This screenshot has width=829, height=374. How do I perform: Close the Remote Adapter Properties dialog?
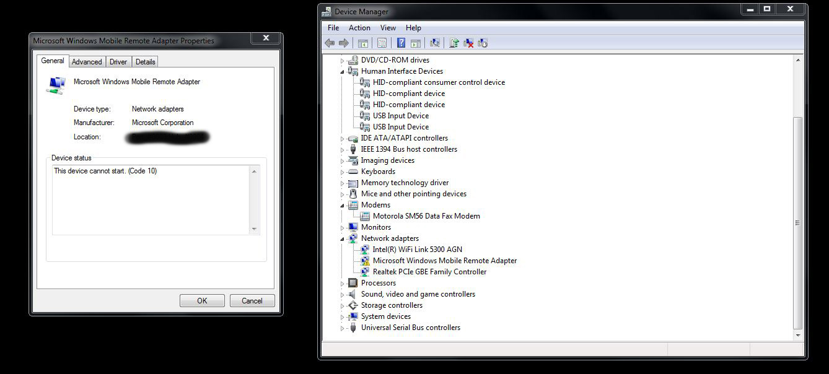(x=266, y=38)
